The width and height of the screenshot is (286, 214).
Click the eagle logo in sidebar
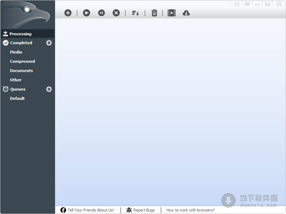point(27,15)
